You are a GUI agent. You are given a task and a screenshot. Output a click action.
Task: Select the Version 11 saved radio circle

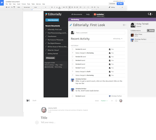pyautogui.click(x=73, y=49)
